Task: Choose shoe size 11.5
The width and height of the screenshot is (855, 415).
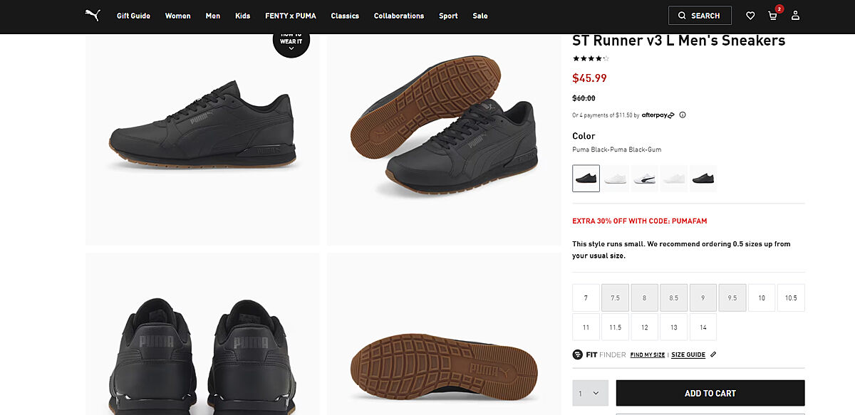Action: (615, 327)
